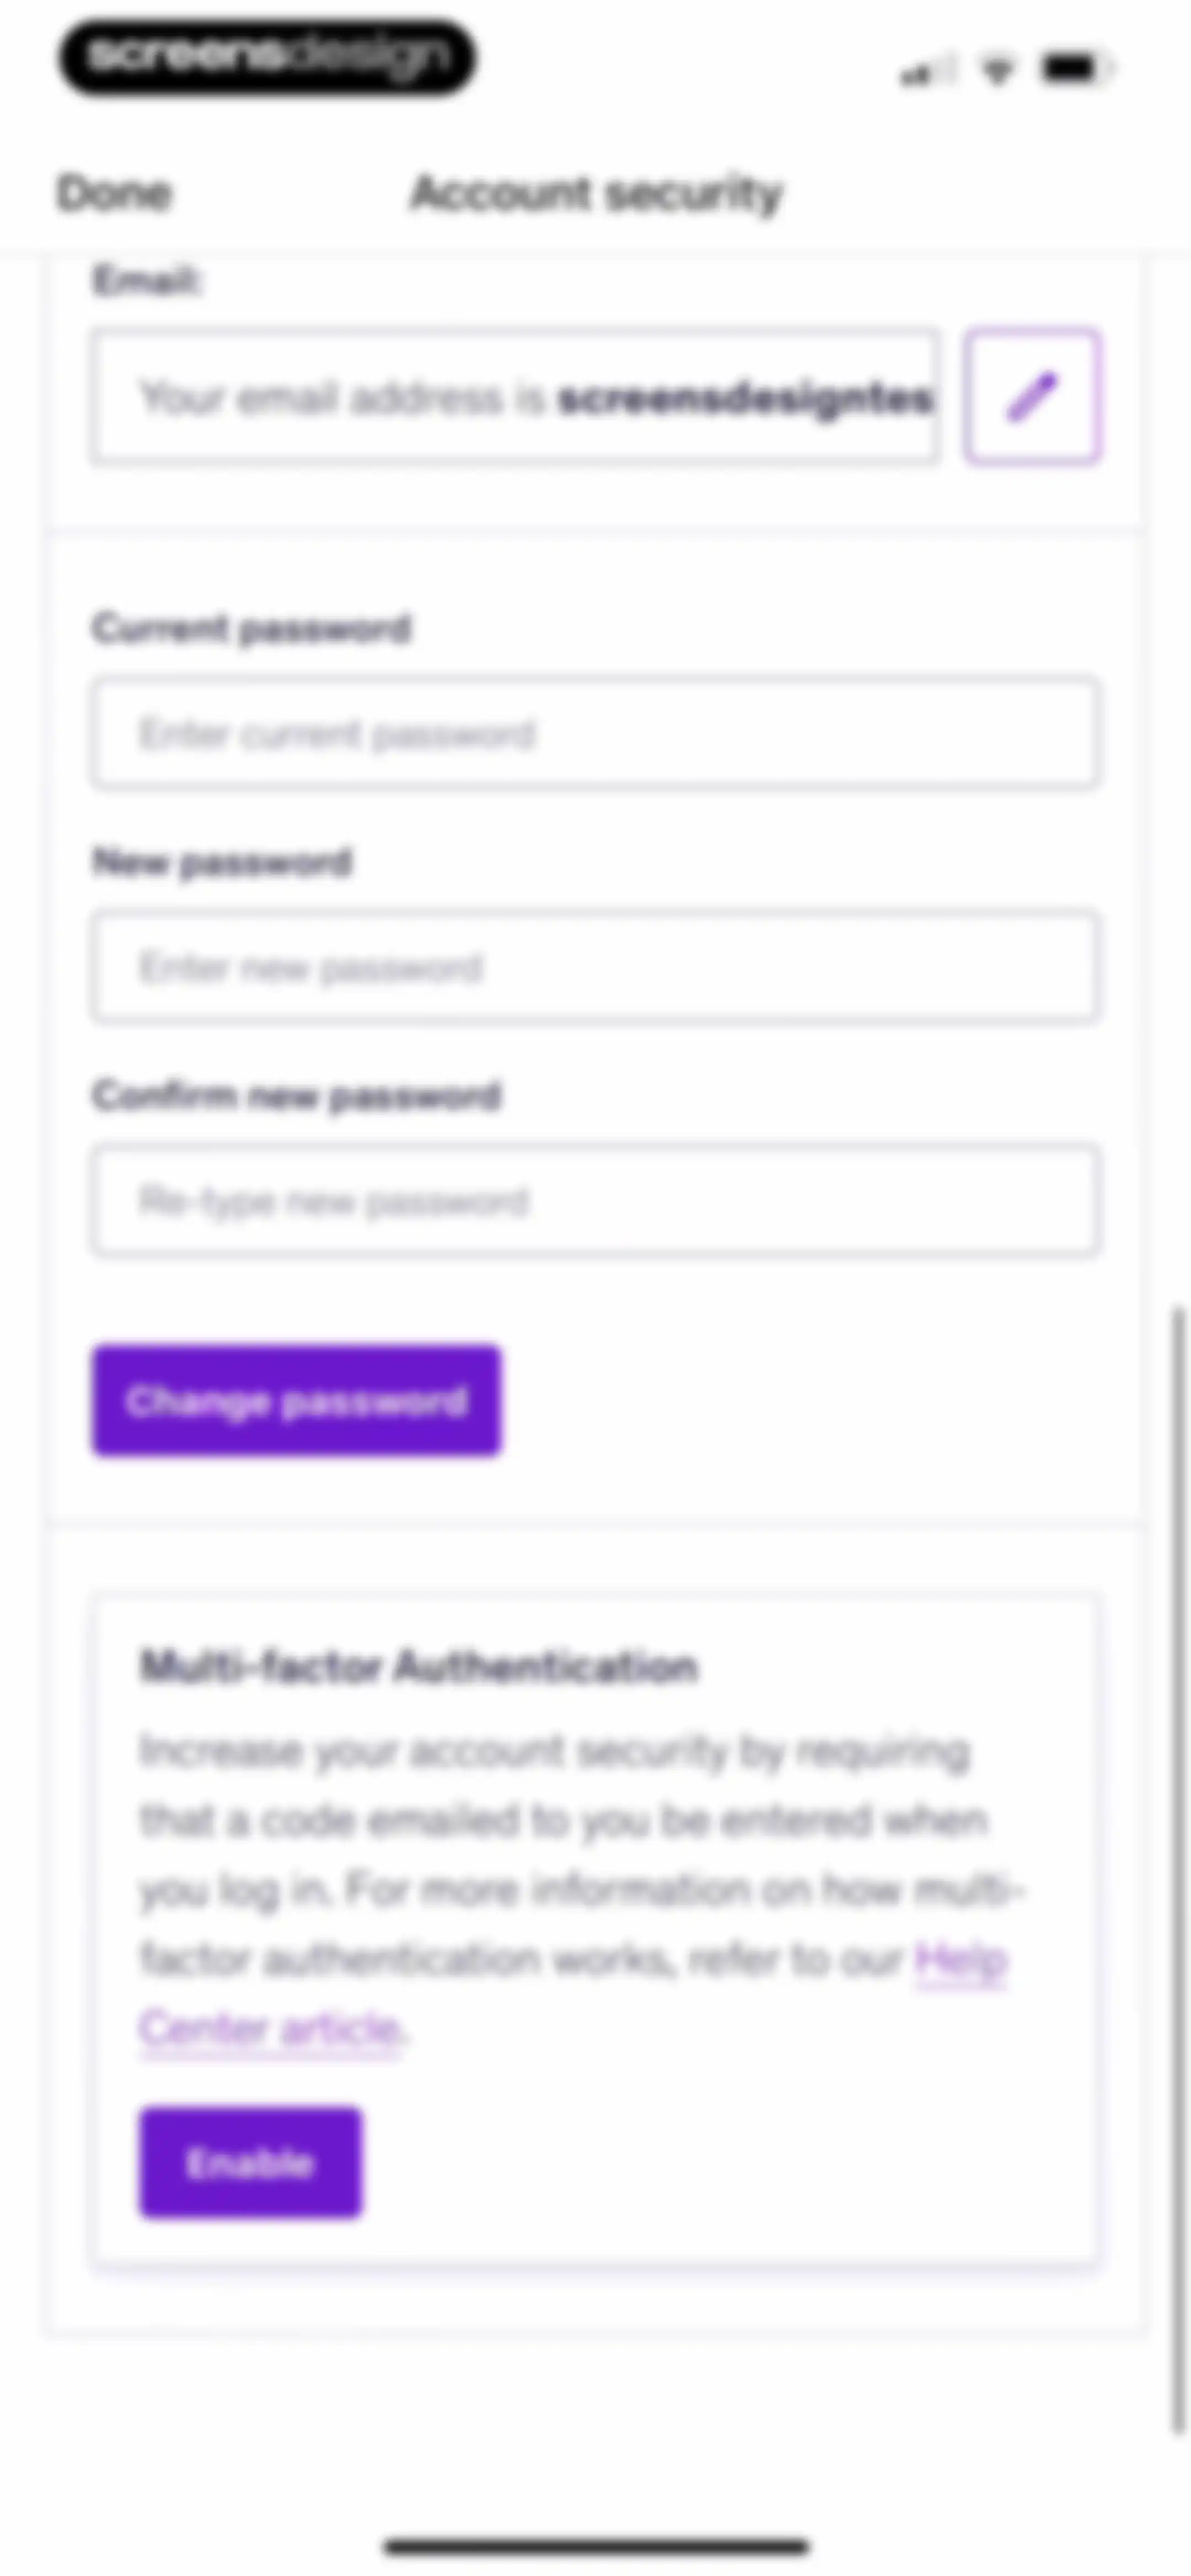This screenshot has width=1191, height=2576.
Task: Focus the Enter current password field
Action: 596,734
